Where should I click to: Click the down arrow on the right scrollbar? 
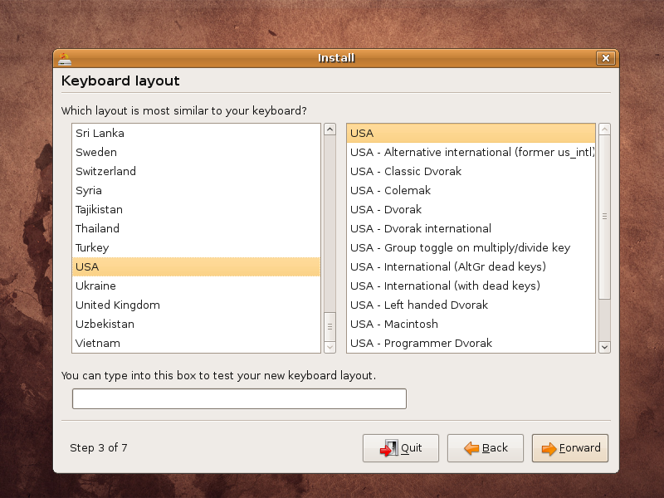605,348
